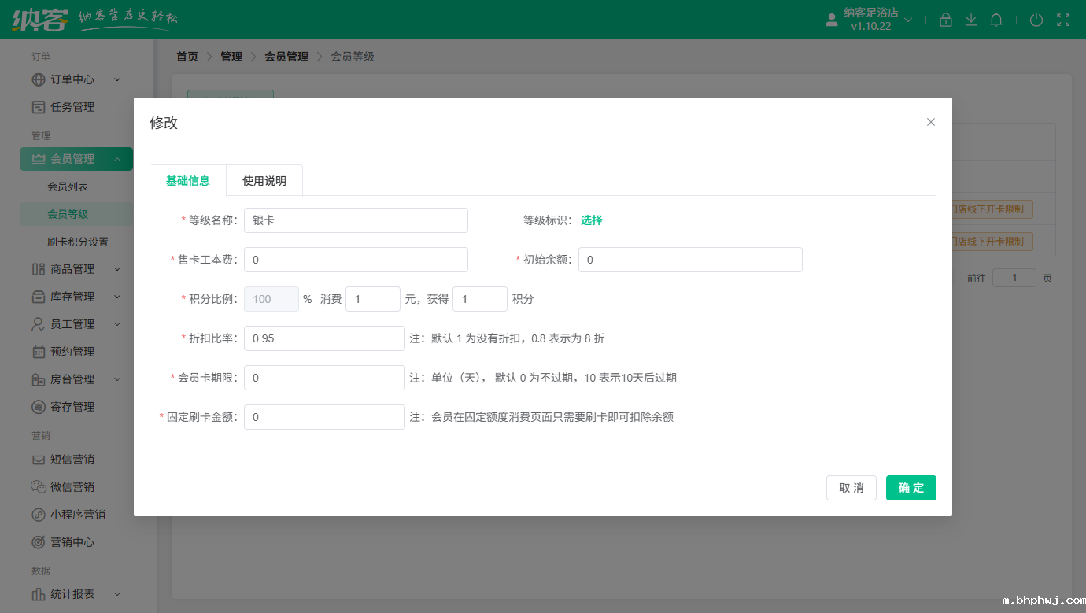Click the 会员管理 breadcrumb link
1086x613 pixels.
coord(286,57)
